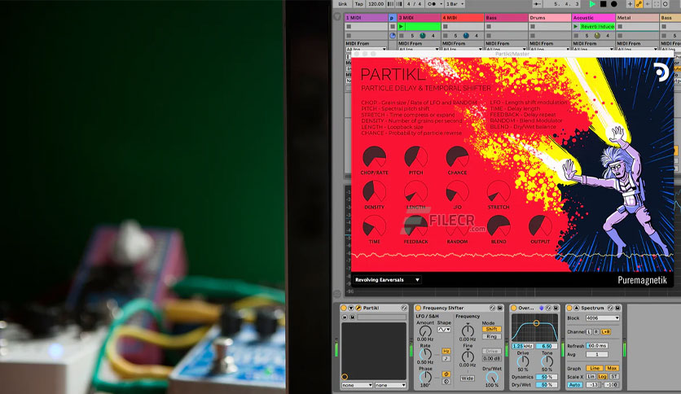
Task: Enable the Drive button in Frequency Shifter
Action: pos(492,351)
